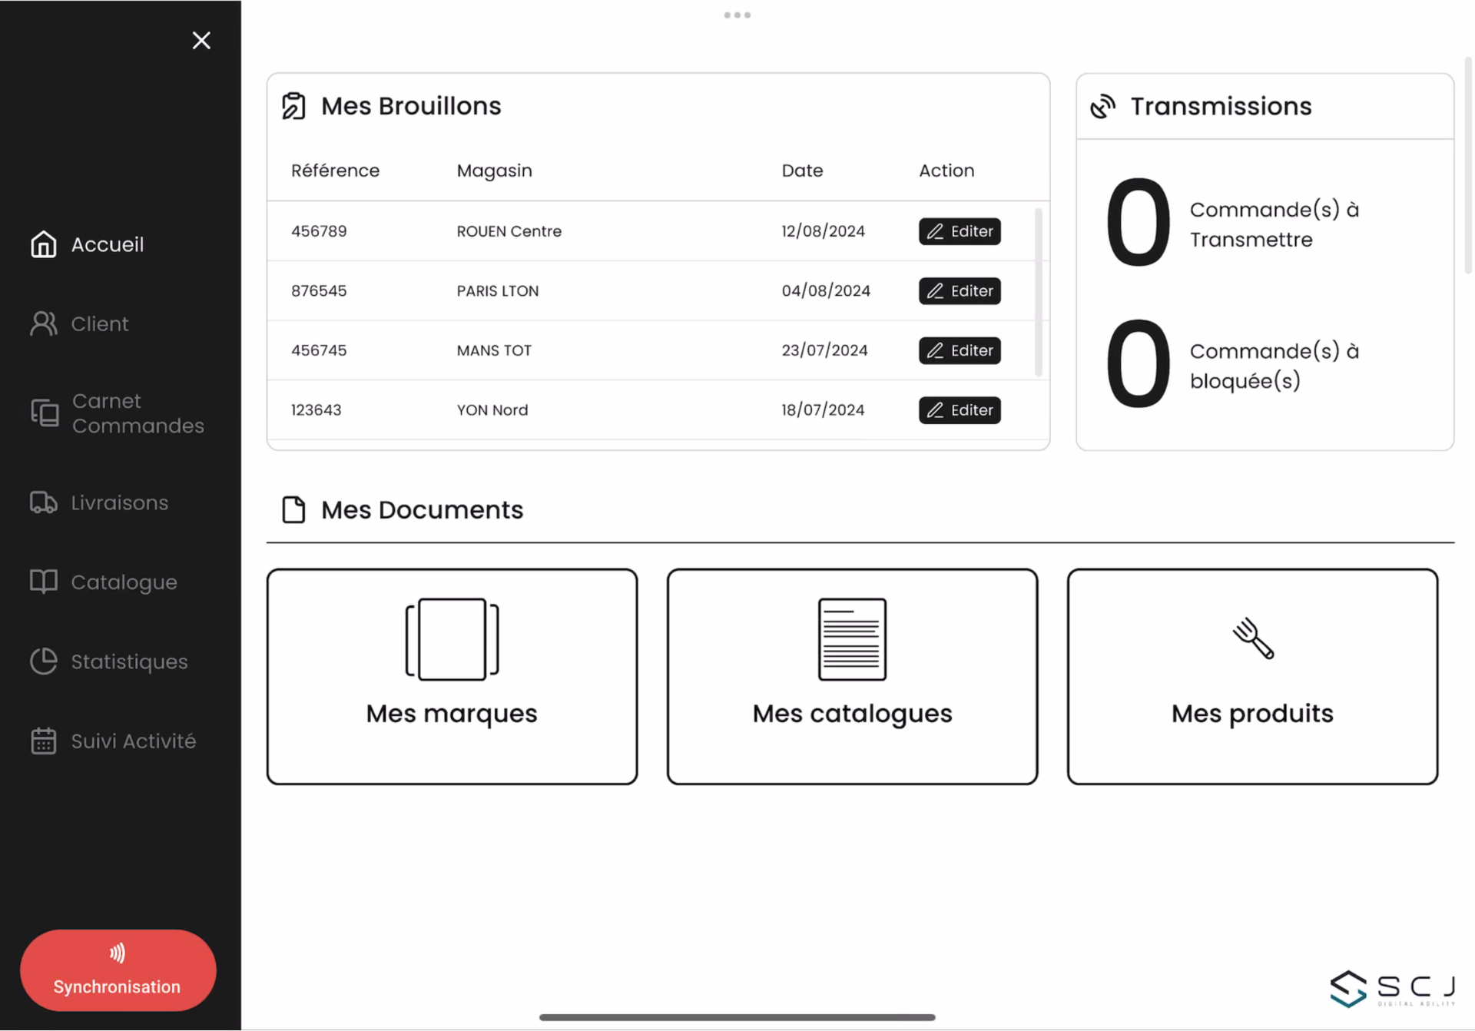Viewport: 1475px width, 1031px height.
Task: Edit draft reference 876545 PARIS LTON
Action: click(960, 289)
